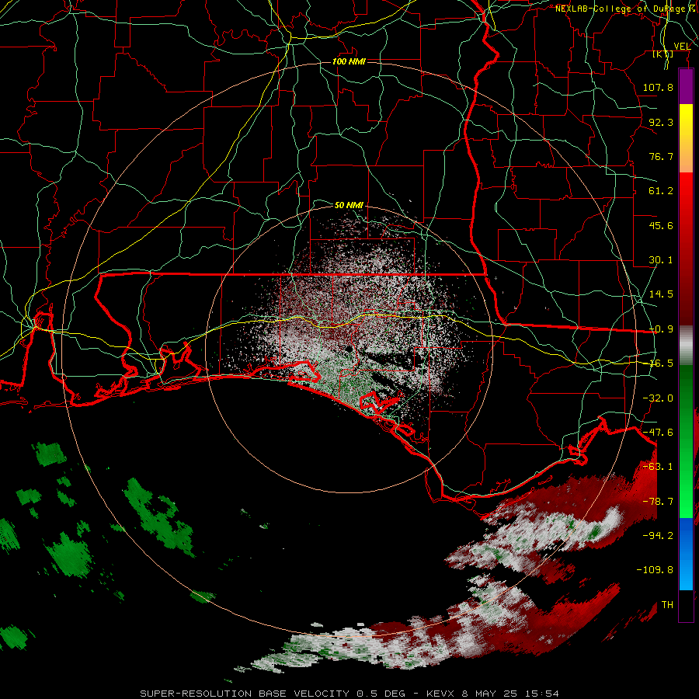Click the 45.6 legend value
Viewport: 699px width, 699px height.
(661, 225)
